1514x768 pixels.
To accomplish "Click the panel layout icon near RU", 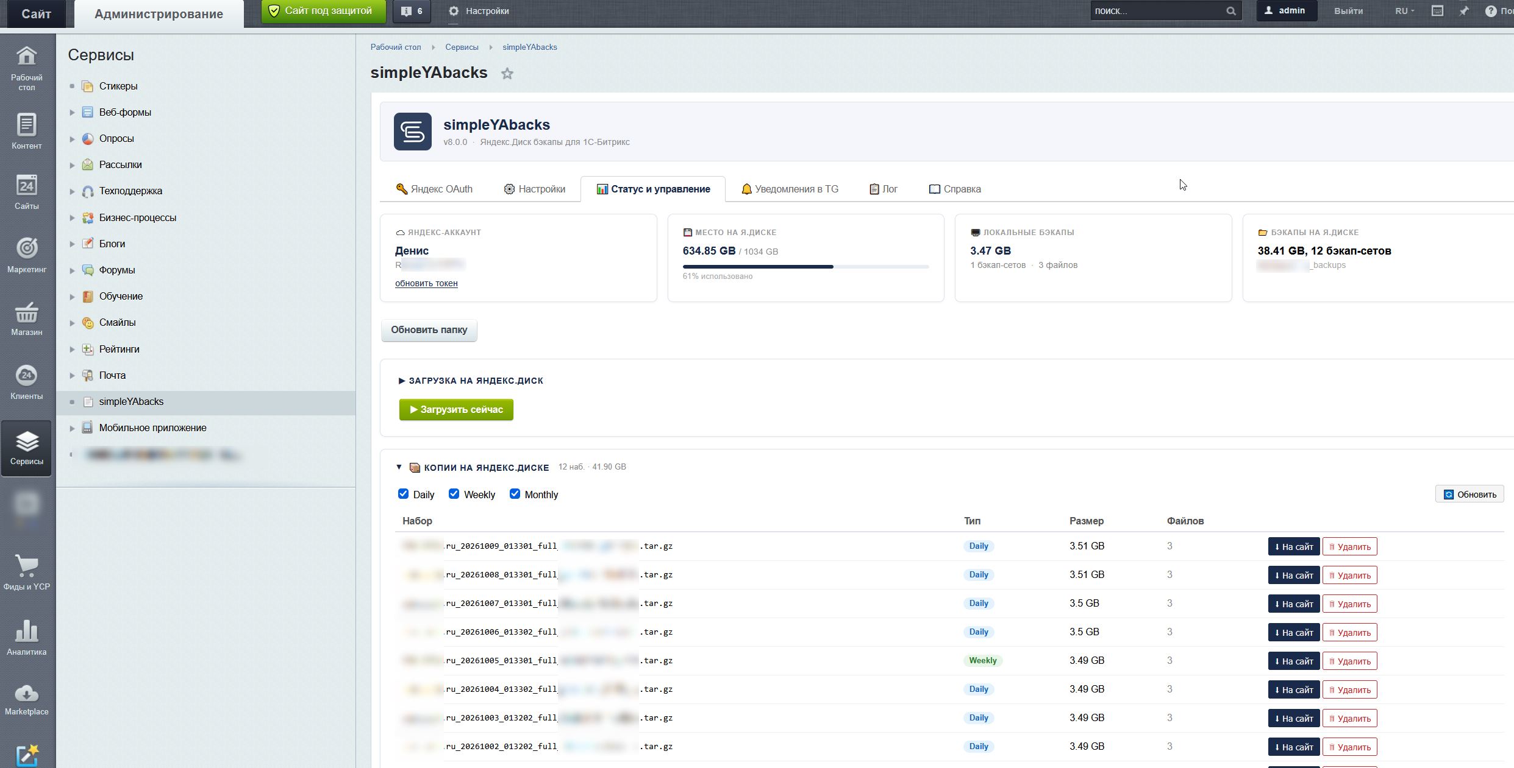I will click(1437, 11).
